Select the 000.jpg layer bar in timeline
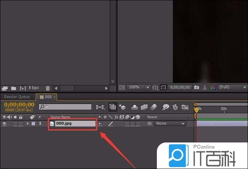Image resolution: width=248 pixels, height=169 pixels. coord(222,124)
